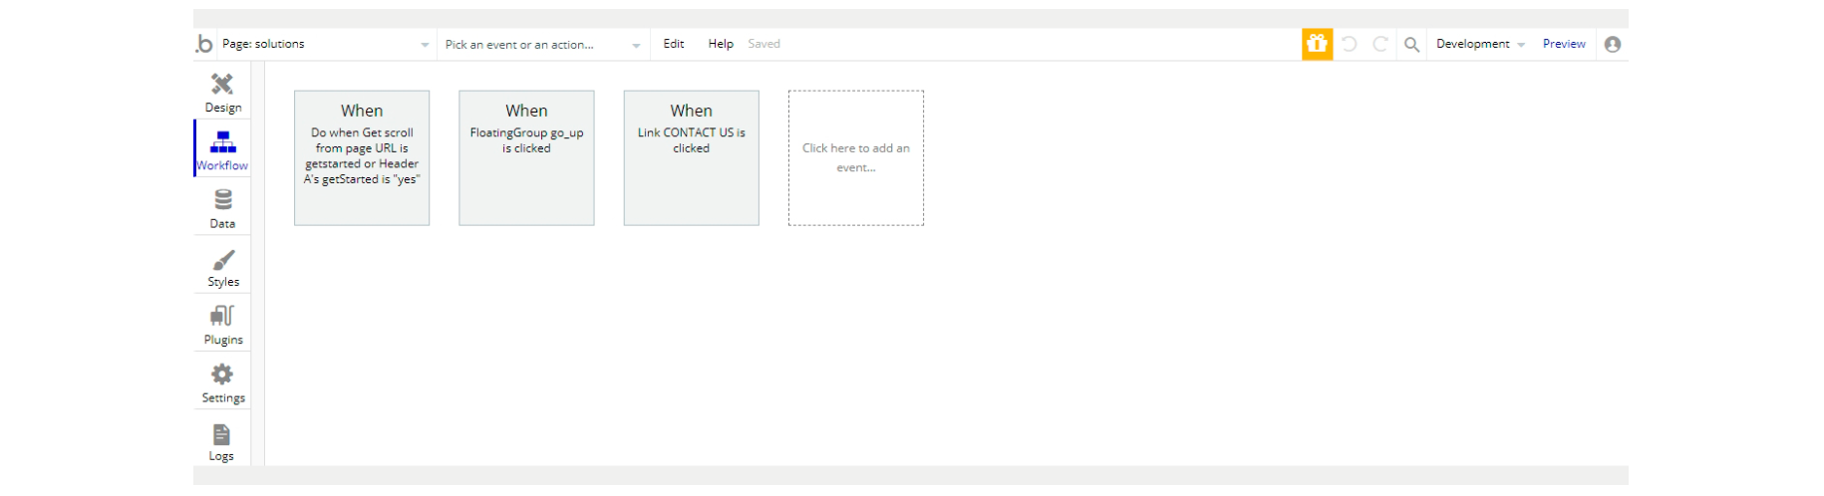Viewport: 1824px width, 496px height.
Task: Open the Styles brush icon
Action: (223, 260)
